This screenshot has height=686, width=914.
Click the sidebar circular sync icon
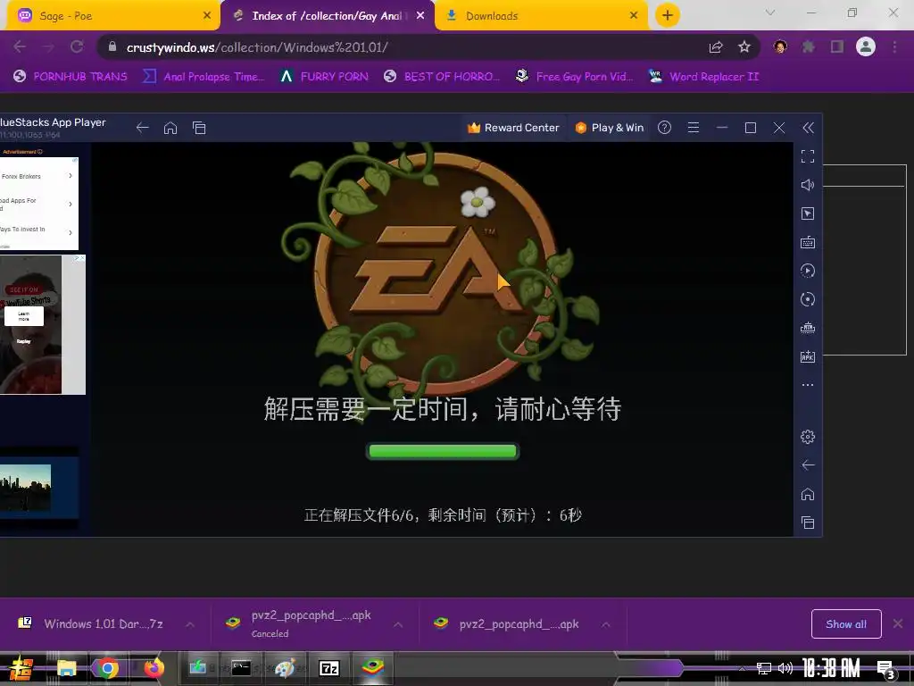[807, 299]
